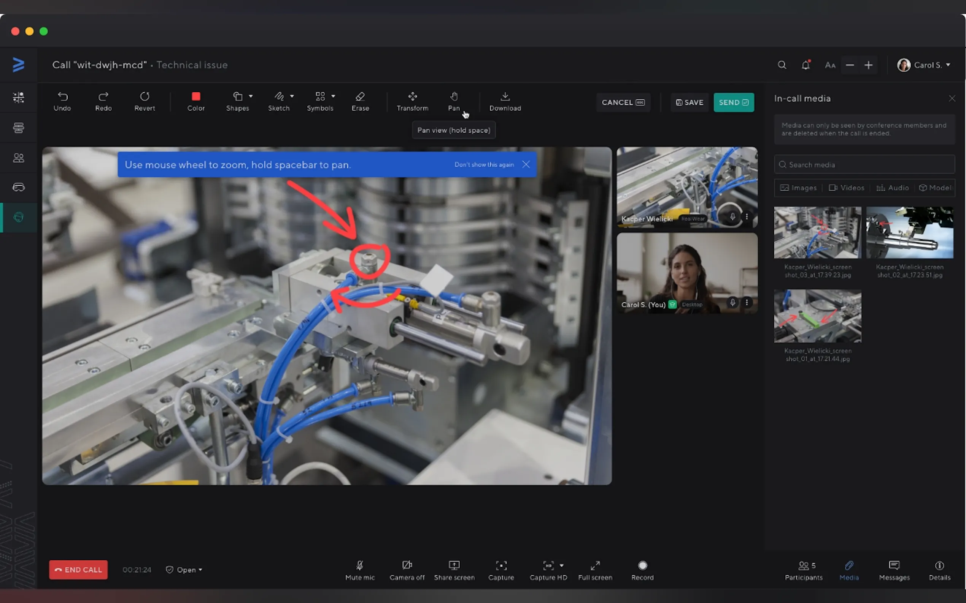Click the Capture screenshot icon
The image size is (966, 603).
(501, 565)
